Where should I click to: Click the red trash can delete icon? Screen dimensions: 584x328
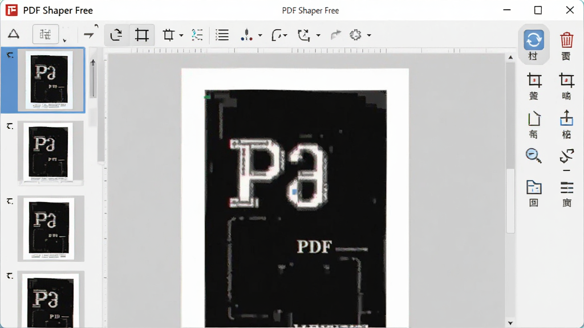[x=566, y=40]
